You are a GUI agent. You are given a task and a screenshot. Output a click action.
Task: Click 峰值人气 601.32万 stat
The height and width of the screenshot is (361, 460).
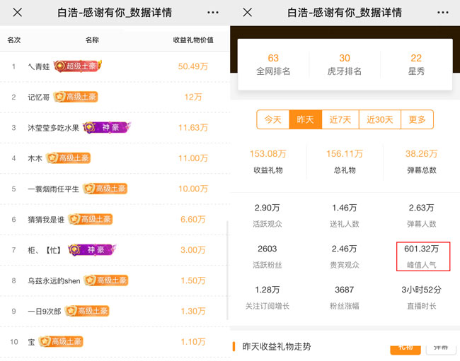coord(422,256)
